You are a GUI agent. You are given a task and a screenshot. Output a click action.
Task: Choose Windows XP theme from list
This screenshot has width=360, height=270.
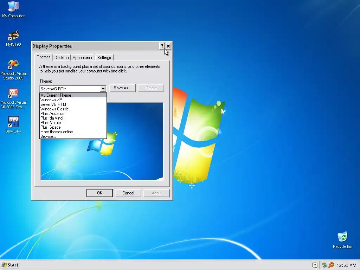pyautogui.click(x=73, y=99)
